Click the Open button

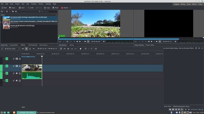13,8
